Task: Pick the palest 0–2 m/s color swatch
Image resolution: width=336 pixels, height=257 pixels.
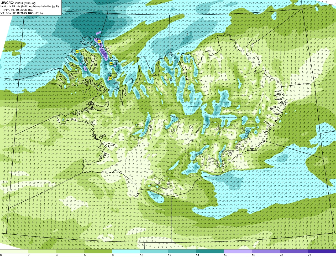Action: (x=14, y=251)
